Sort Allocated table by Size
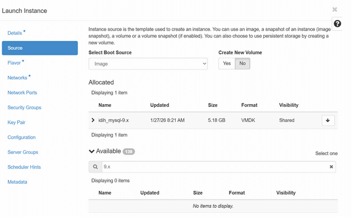 tap(213, 105)
